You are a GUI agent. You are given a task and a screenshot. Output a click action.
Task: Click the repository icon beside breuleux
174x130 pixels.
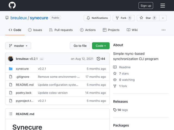pos(7,18)
